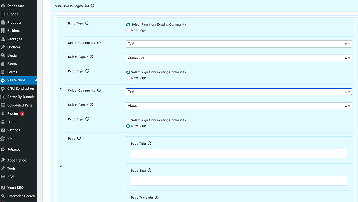Open the Plugins menu item
358x202 pixels.
[x=18, y=113]
